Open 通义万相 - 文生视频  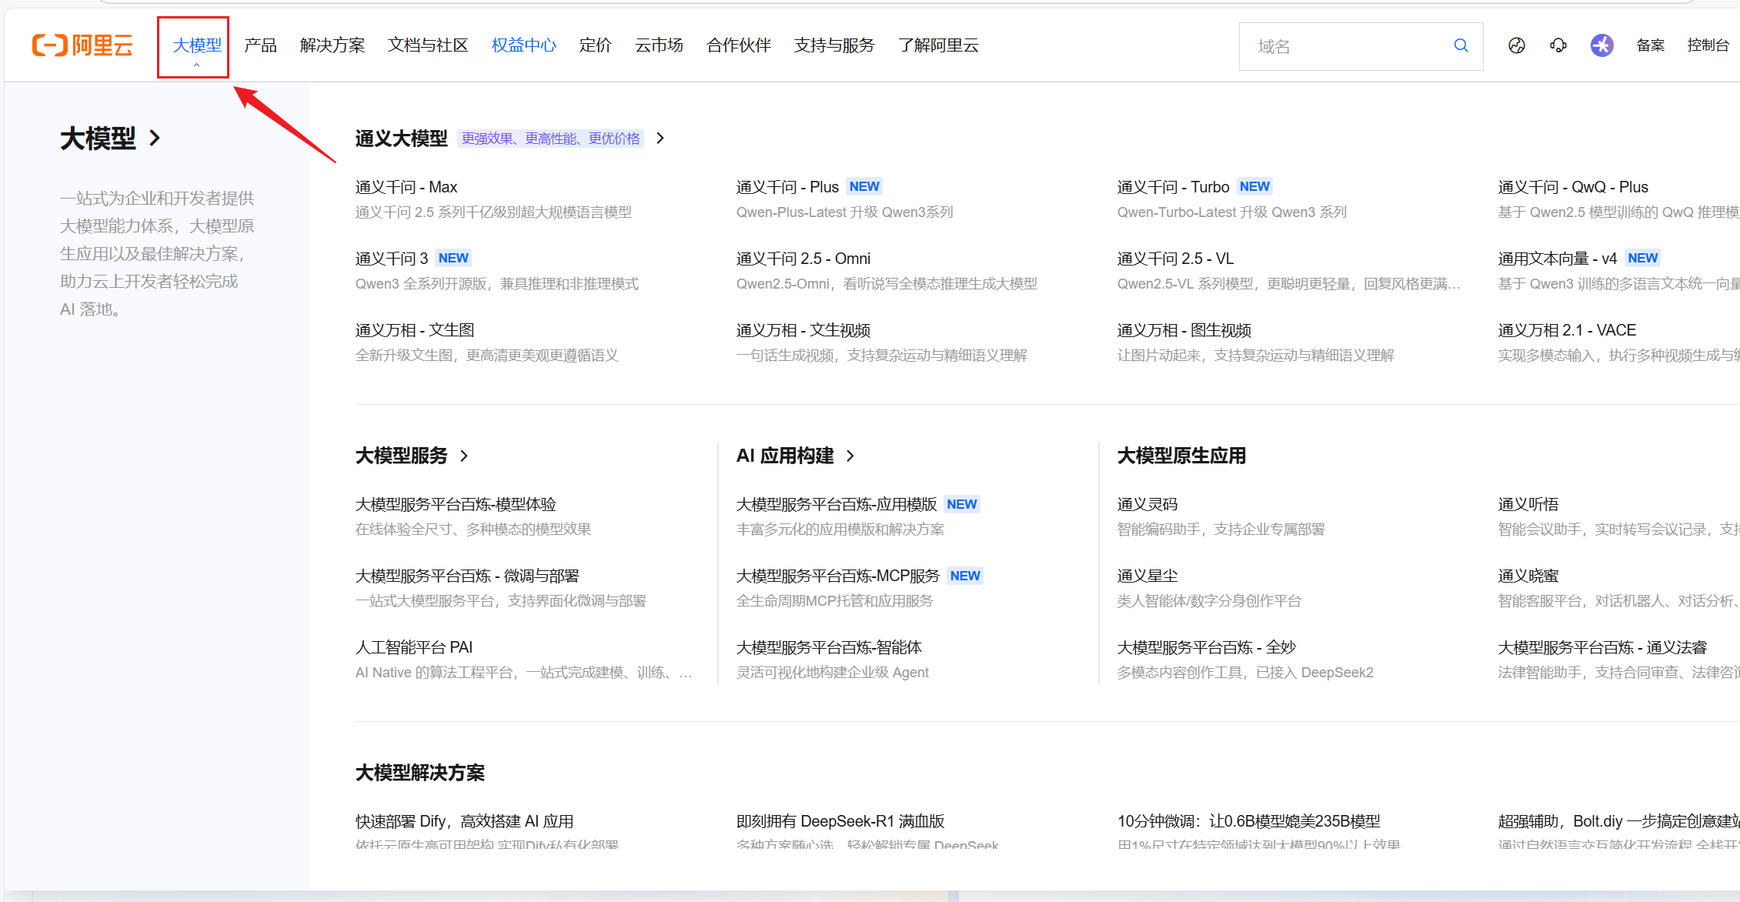803,330
